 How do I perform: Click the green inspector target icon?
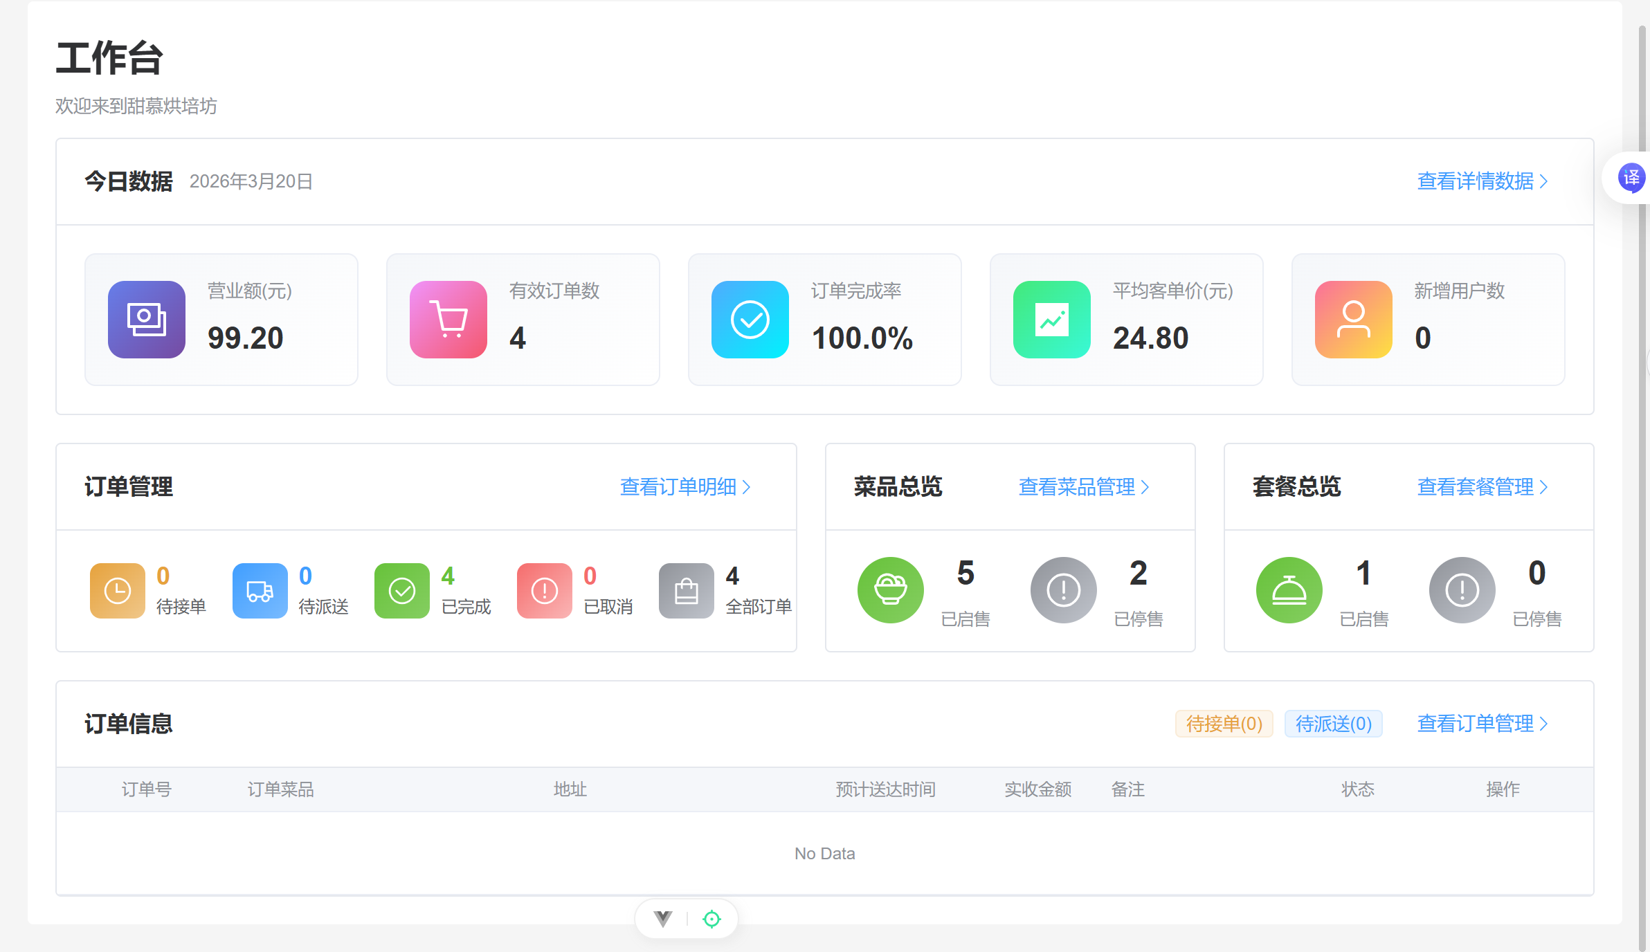pos(711,919)
